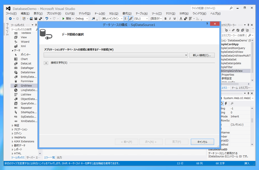
Task: Open the ツール(T) menu
Action: (157, 14)
